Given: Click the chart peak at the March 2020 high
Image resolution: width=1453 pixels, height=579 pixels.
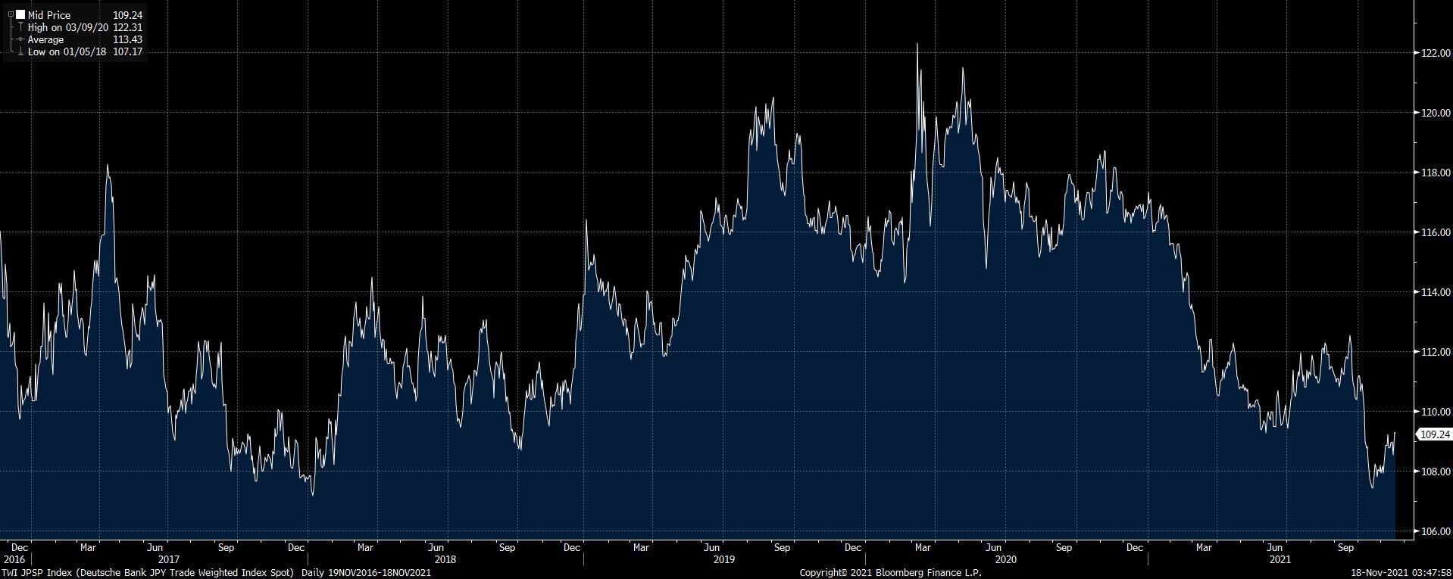Looking at the screenshot, I should 917,44.
